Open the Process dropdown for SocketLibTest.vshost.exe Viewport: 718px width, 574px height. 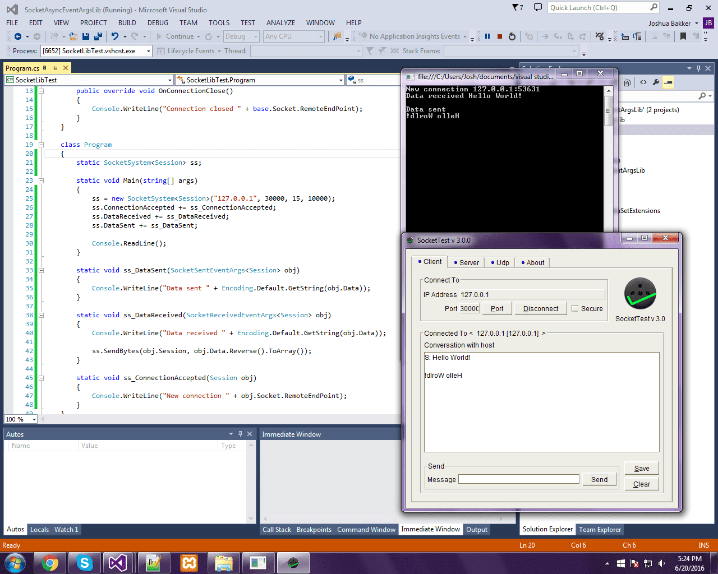point(149,51)
